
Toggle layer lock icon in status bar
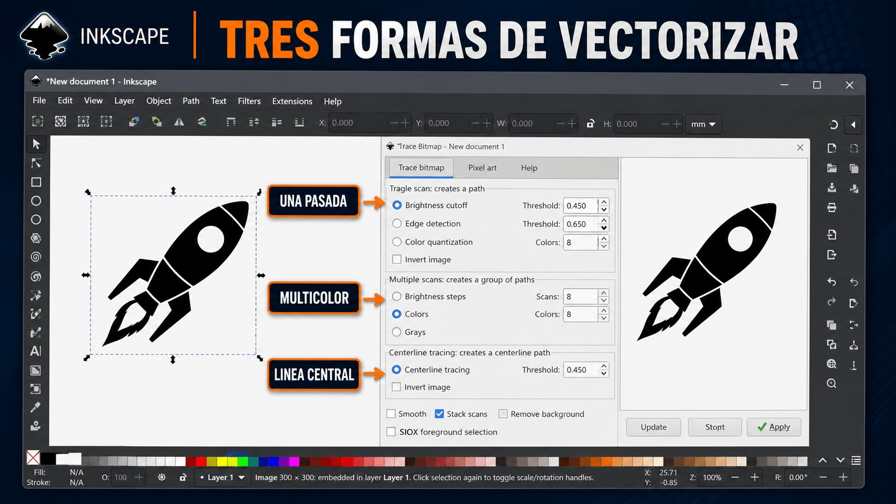point(183,477)
